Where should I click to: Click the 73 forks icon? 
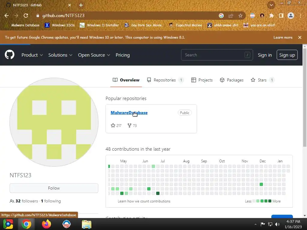tap(130, 125)
